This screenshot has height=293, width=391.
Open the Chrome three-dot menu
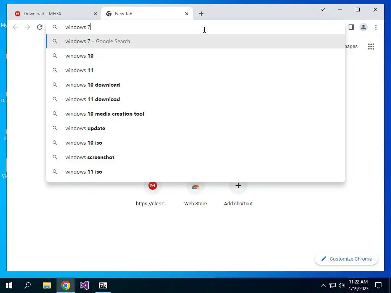pos(376,27)
